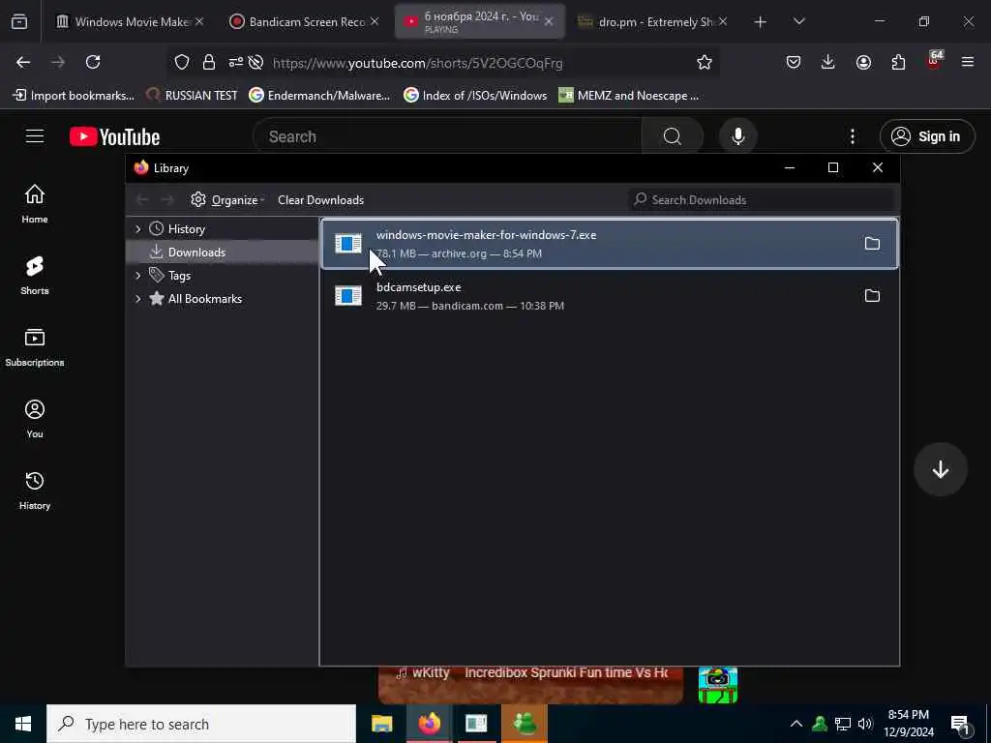991x743 pixels.
Task: Select the windows-movie-maker-for-windows-7.exe download entry
Action: [x=610, y=244]
